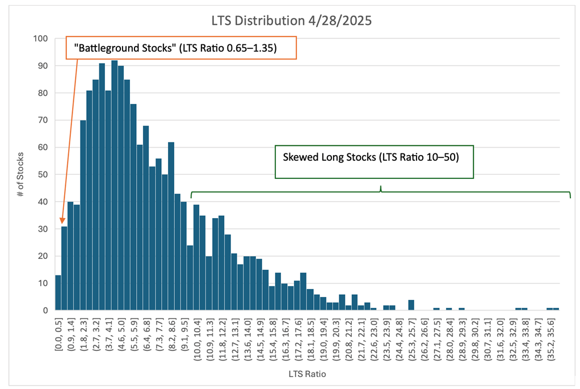Click the y-axis tick label 50
The image size is (580, 389).
(x=43, y=175)
